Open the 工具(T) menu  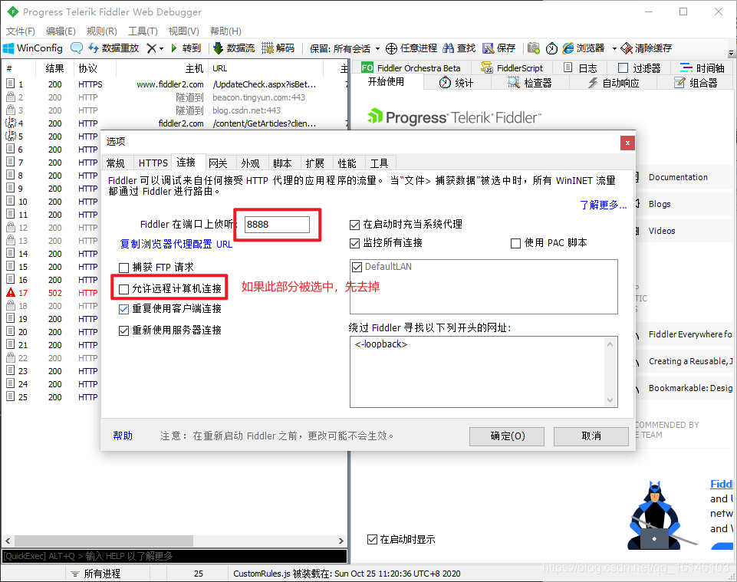(143, 31)
